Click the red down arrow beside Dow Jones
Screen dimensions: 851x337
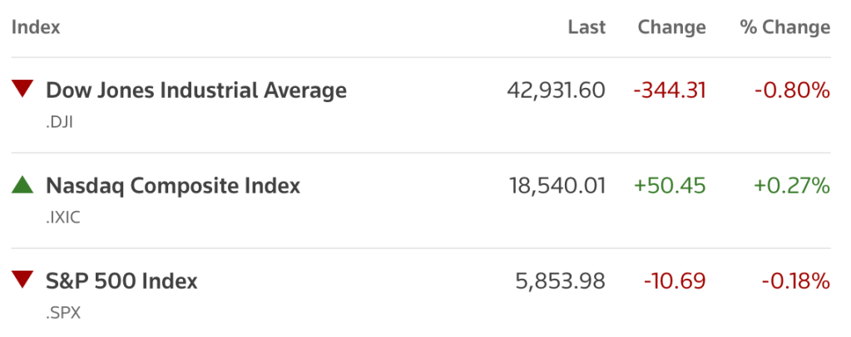coord(22,89)
